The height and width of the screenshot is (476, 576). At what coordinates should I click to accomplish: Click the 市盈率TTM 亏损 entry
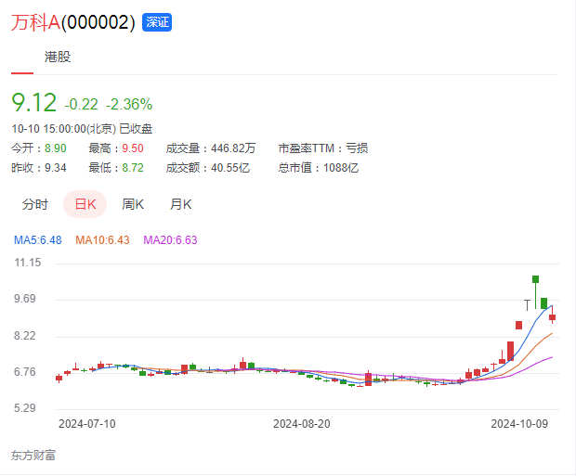(323, 148)
